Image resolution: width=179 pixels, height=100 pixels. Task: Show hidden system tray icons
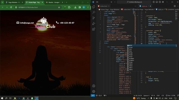click(149, 98)
